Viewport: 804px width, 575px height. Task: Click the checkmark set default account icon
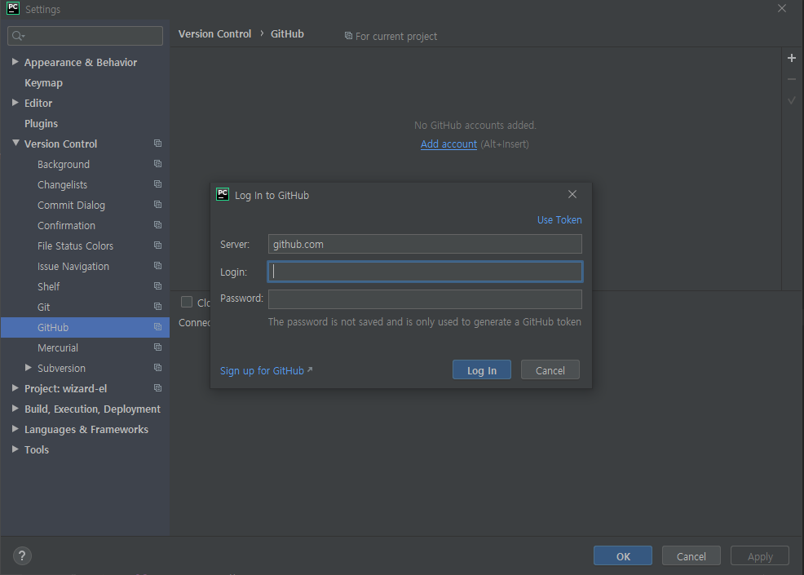(792, 100)
